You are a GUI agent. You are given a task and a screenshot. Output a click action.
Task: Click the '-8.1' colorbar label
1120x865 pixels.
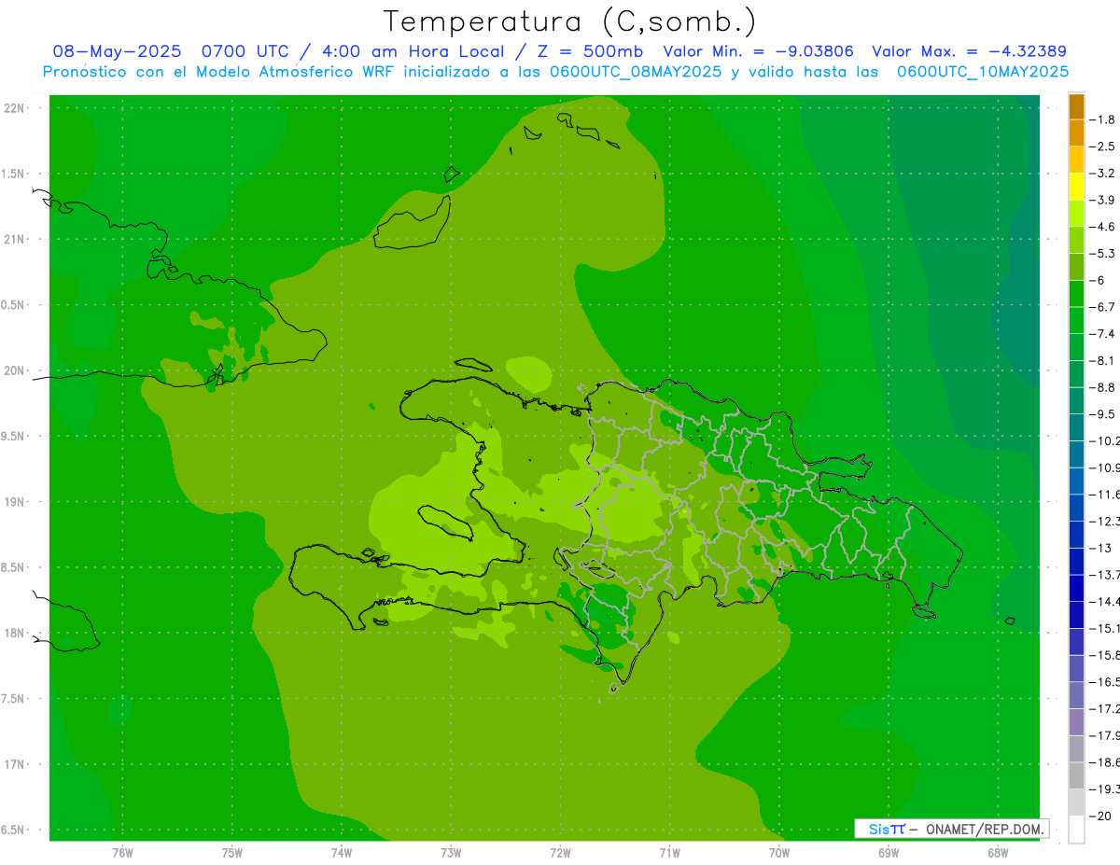[x=1103, y=361]
